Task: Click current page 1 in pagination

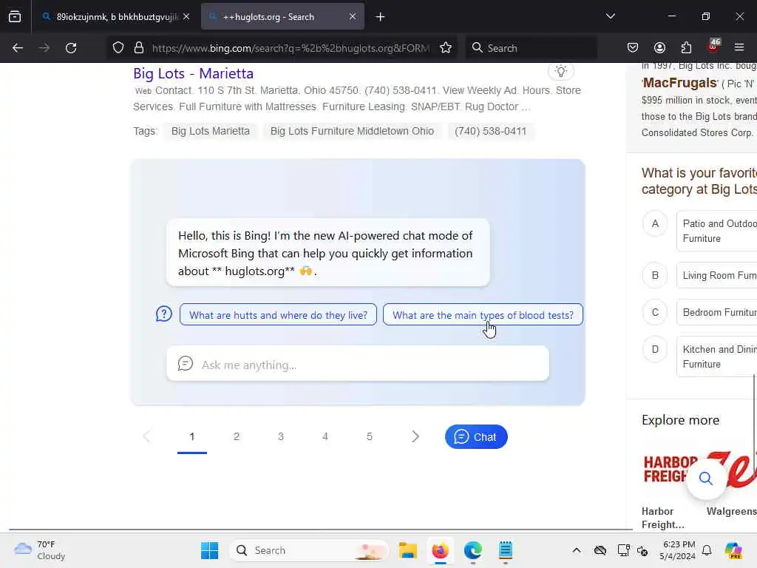Action: point(192,436)
